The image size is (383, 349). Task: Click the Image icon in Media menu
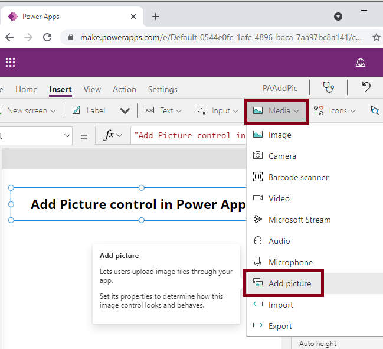(258, 135)
